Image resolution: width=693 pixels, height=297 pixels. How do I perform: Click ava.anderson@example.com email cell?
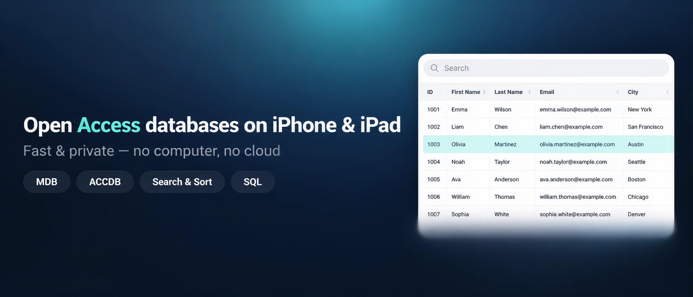pyautogui.click(x=576, y=179)
